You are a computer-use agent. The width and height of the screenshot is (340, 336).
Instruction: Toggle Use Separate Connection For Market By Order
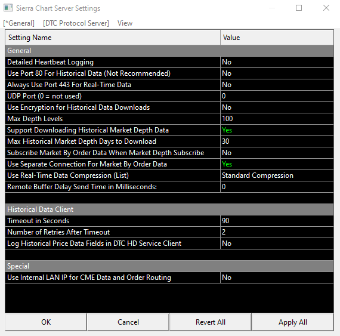click(277, 164)
